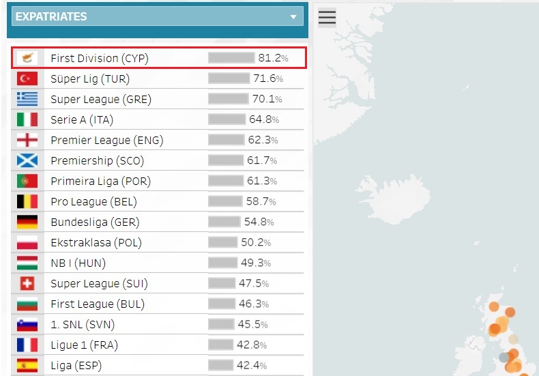Viewport: 539px width, 376px height.
Task: Click an orange club dot on Scotland
Action: tap(494, 306)
